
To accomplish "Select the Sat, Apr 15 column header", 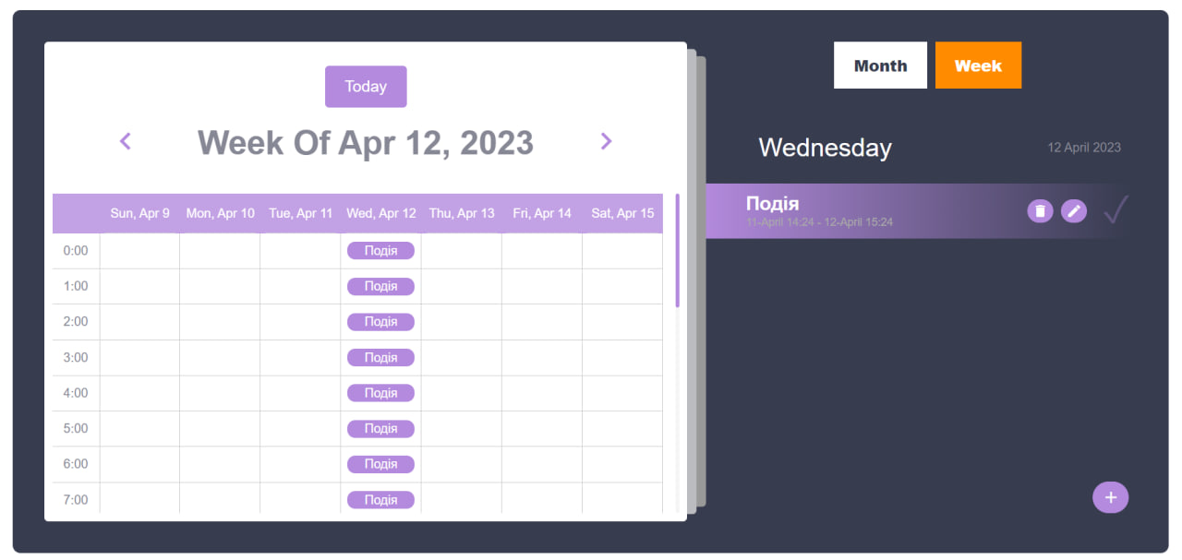I will 621,212.
